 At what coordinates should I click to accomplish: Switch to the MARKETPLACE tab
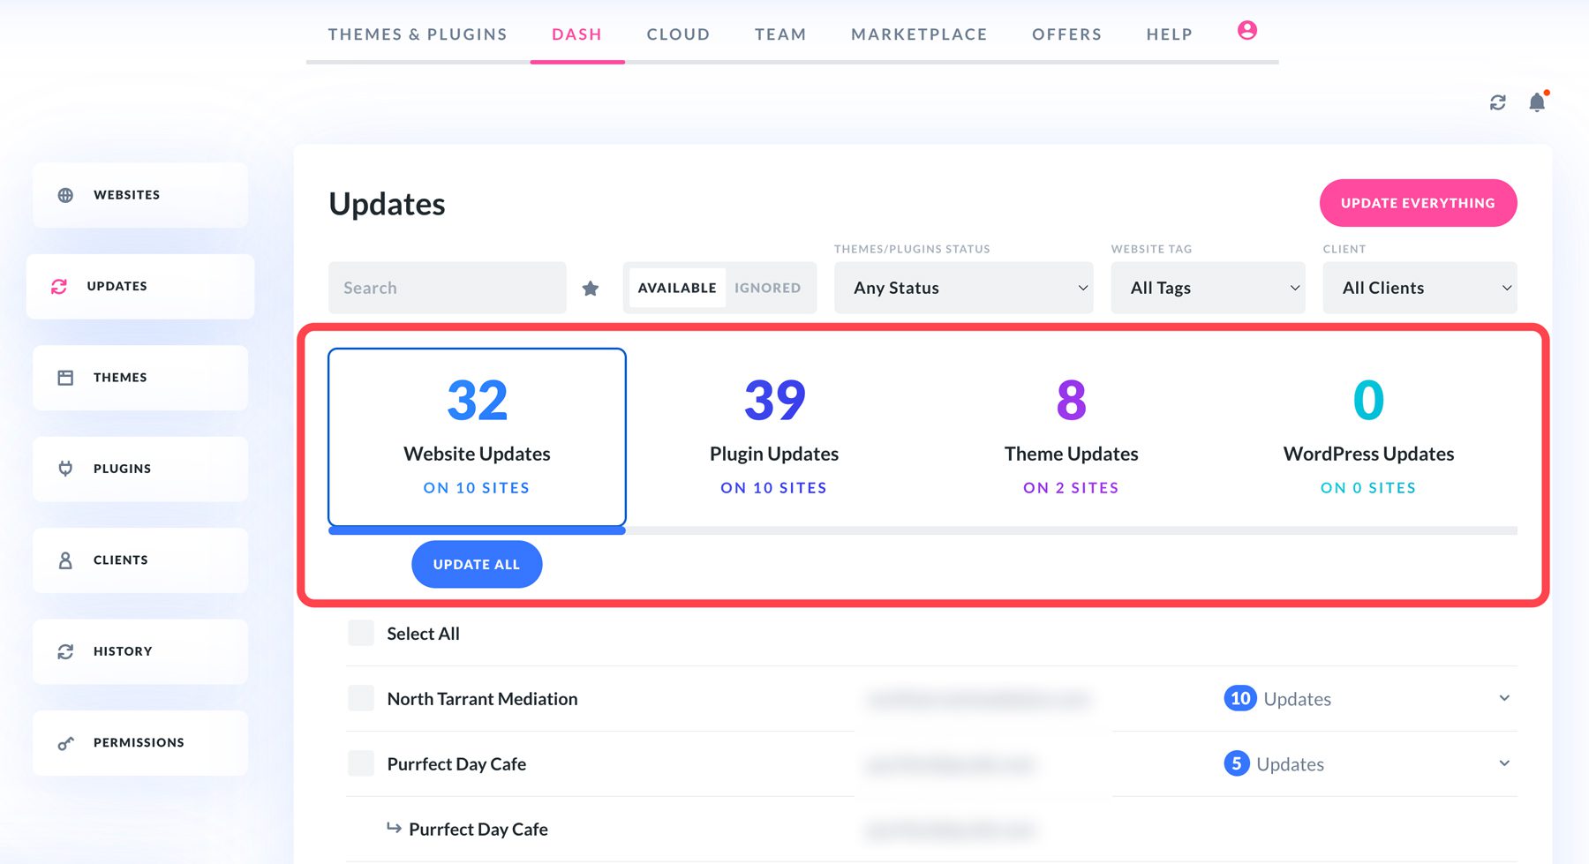pyautogui.click(x=918, y=34)
